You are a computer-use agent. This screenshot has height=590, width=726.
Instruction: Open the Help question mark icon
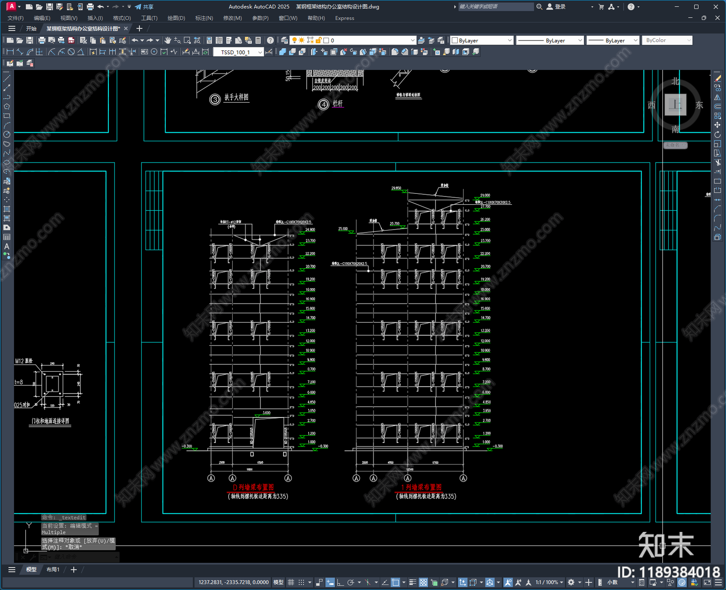click(x=270, y=40)
